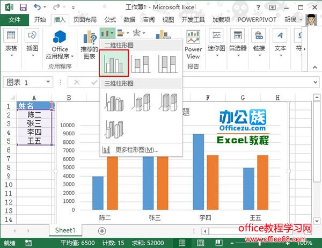The height and width of the screenshot is (248, 322).
Task: Open the 文件 file tab
Action: point(14,20)
